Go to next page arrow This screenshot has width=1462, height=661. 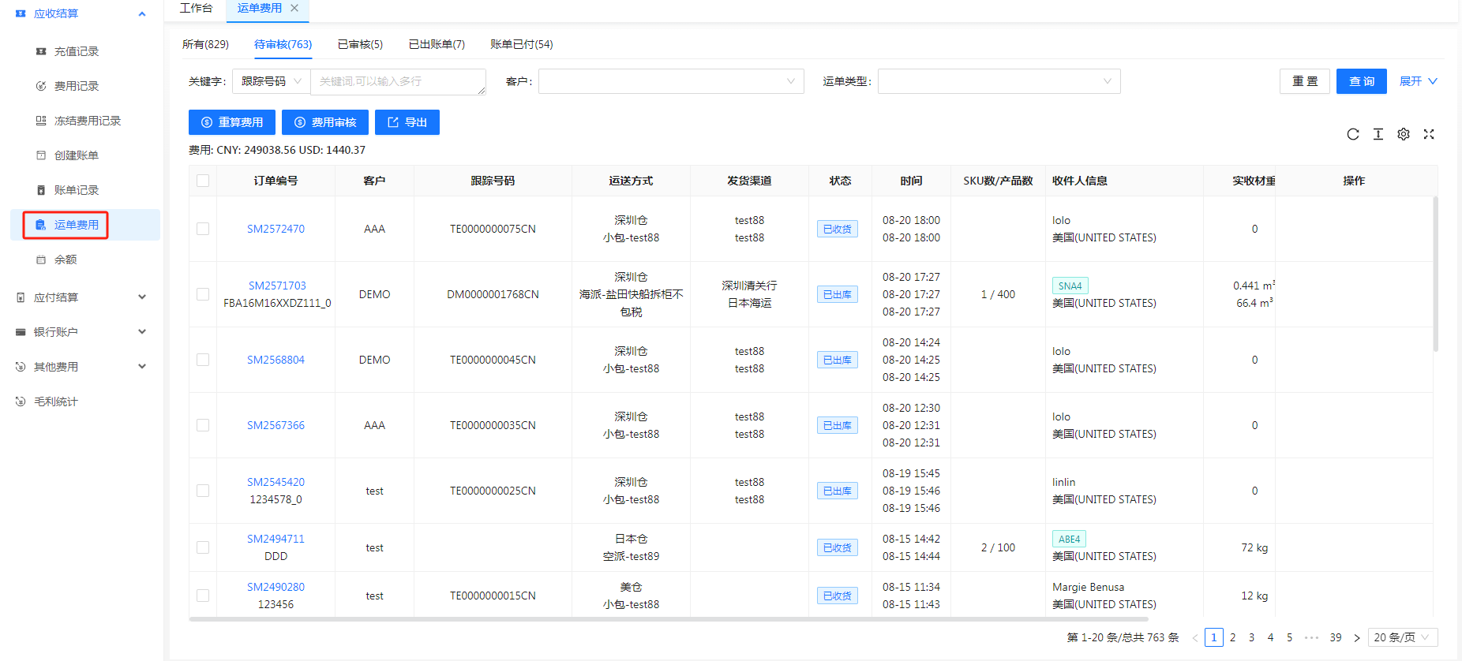tap(1357, 637)
